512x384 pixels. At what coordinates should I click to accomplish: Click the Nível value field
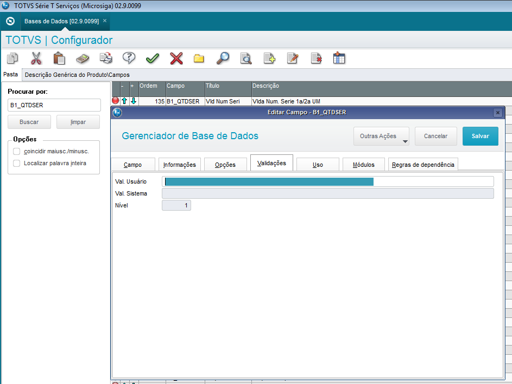[176, 205]
